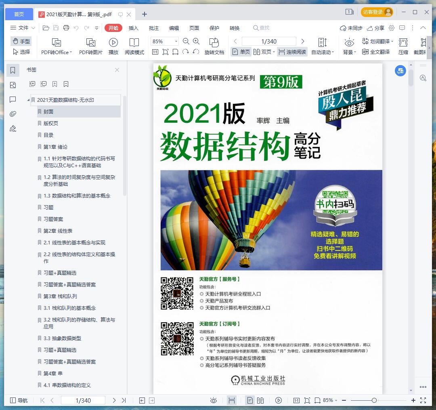Click the zoom in magnifier in ribbon

point(196,42)
